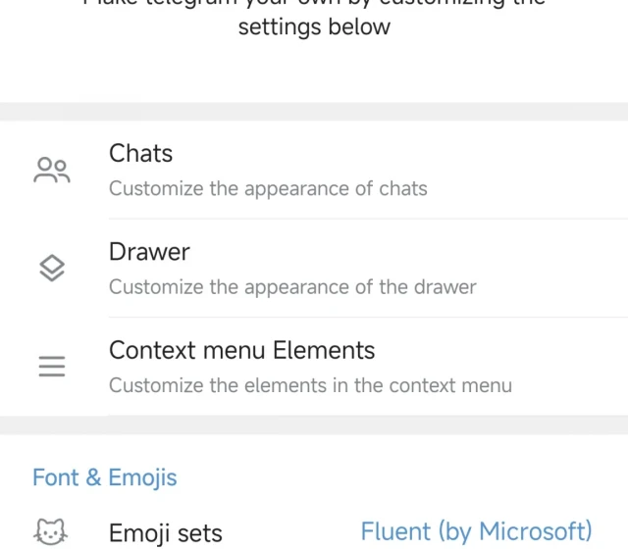The width and height of the screenshot is (628, 549).
Task: Click the stacked-layers Drawer icon
Action: pyautogui.click(x=51, y=269)
